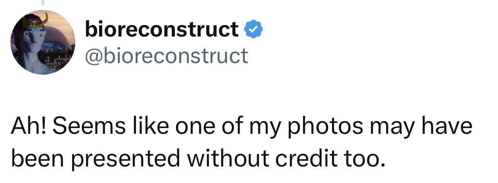The height and width of the screenshot is (183, 498).
Task: Open the @bioreconstruct handle link
Action: (x=166, y=56)
